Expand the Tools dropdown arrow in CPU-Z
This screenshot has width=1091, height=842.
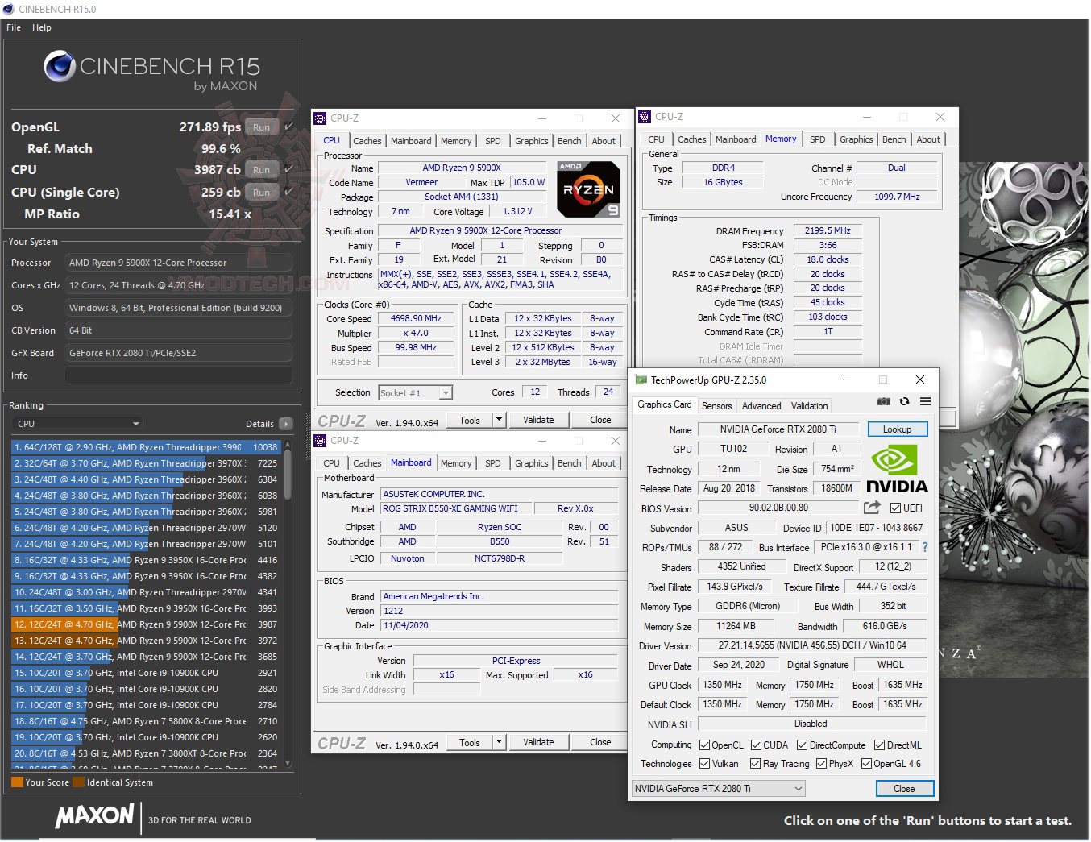(x=498, y=419)
